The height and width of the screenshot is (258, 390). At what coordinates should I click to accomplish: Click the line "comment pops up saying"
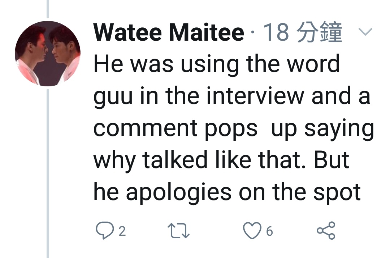(234, 128)
